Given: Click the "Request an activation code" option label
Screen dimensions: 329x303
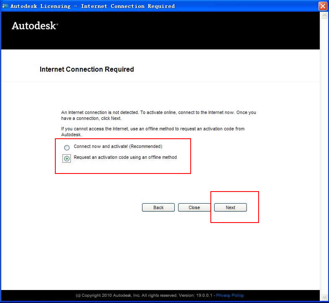Looking at the screenshot, I should point(125,158).
